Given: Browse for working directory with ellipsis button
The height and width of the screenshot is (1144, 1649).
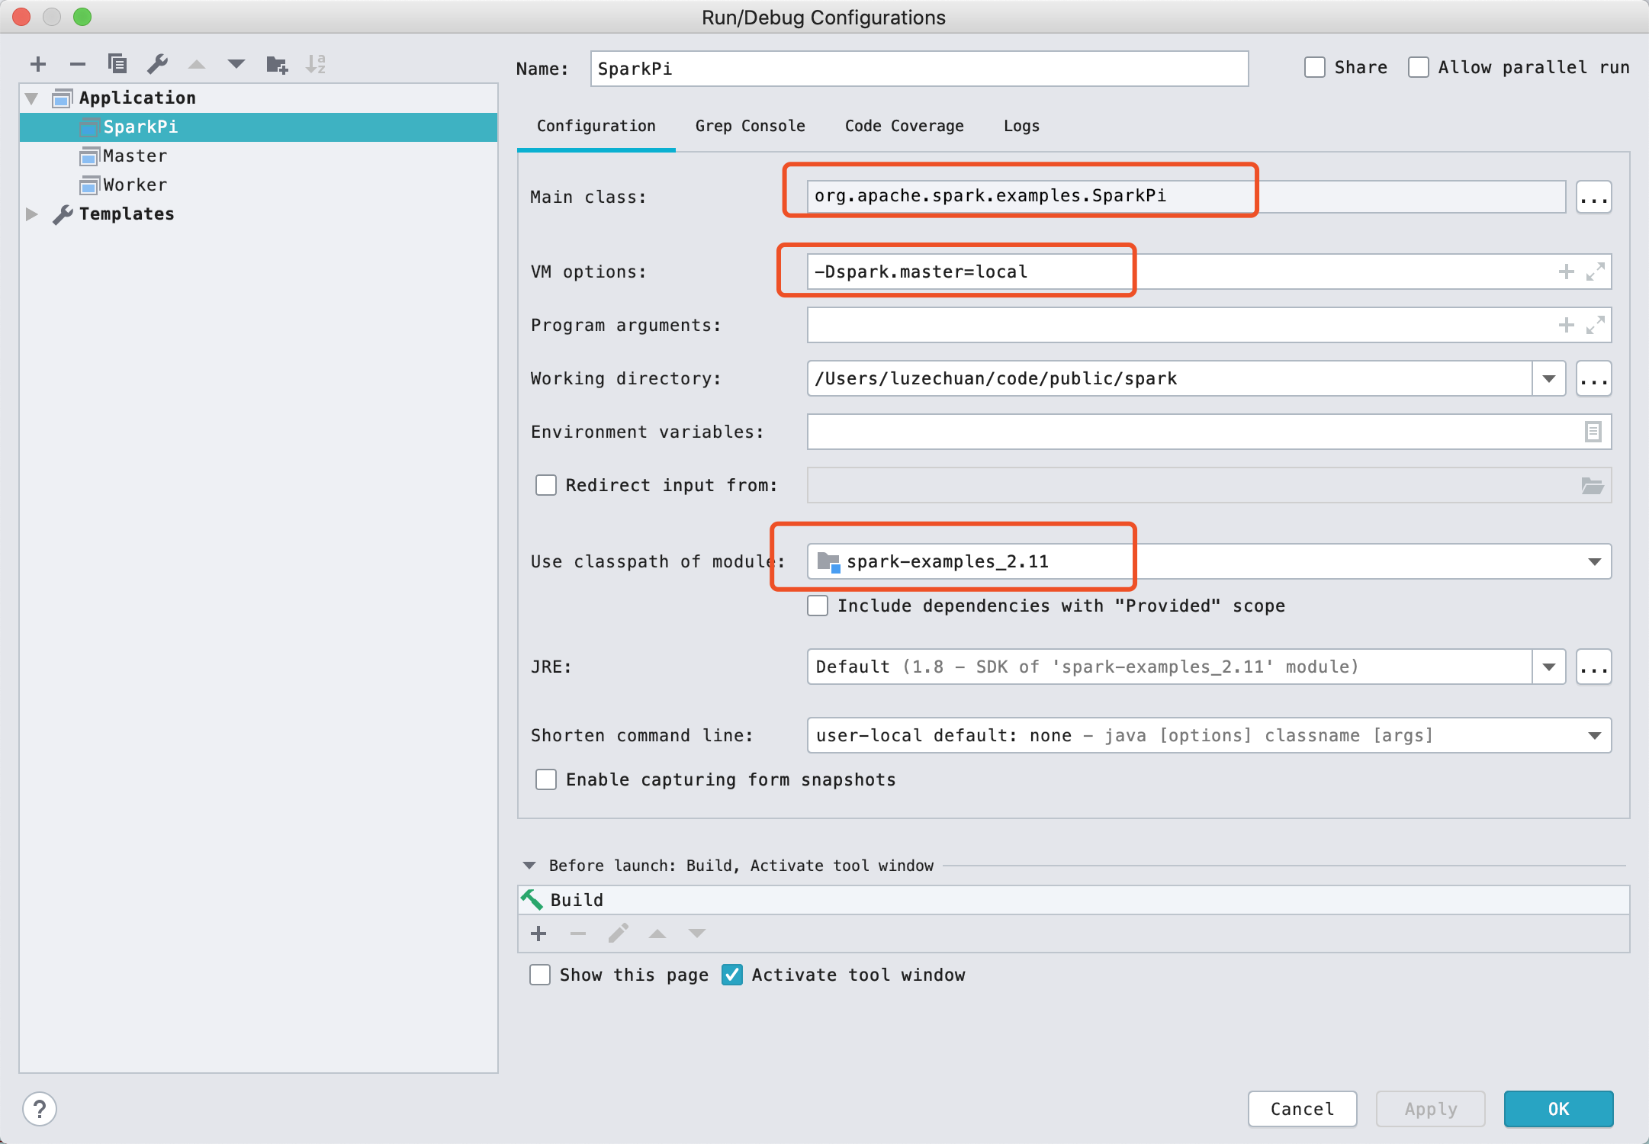Looking at the screenshot, I should pos(1593,379).
